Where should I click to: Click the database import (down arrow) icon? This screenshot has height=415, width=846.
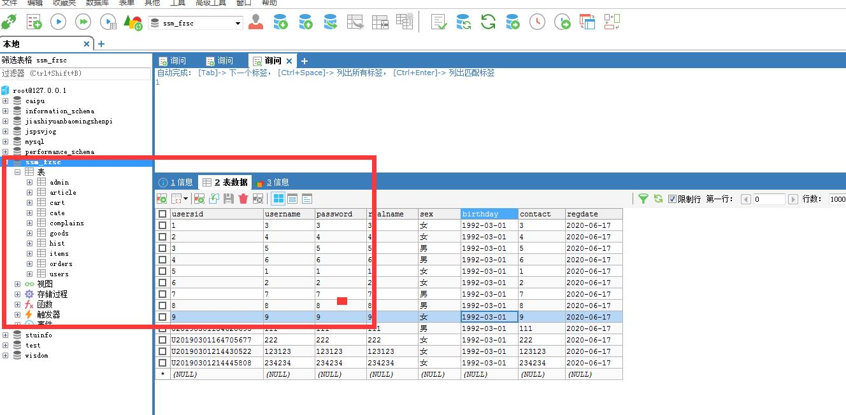pos(280,23)
